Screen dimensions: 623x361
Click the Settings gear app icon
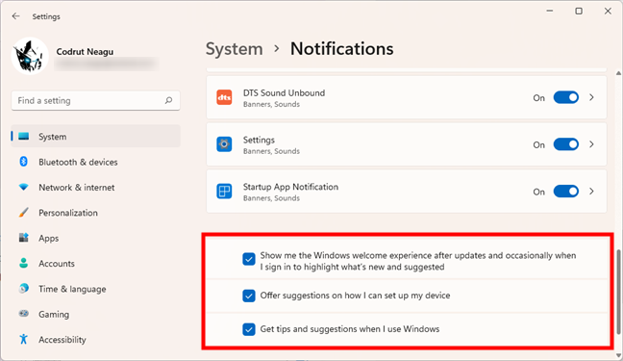click(224, 144)
